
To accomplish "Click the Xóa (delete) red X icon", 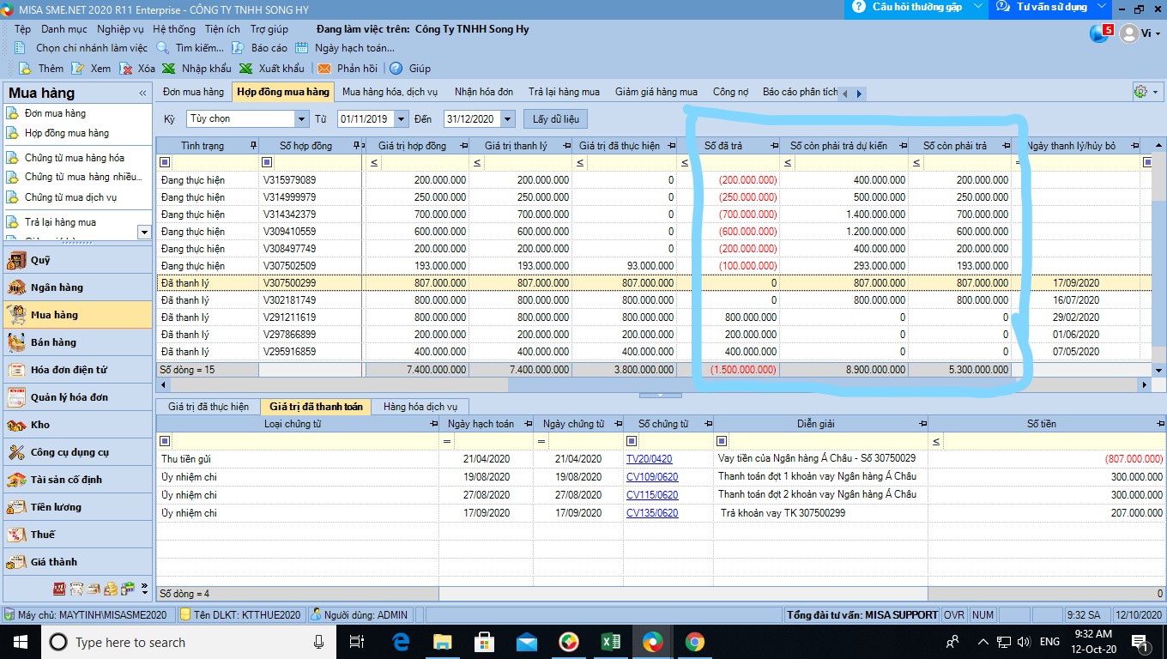I will pos(126,69).
